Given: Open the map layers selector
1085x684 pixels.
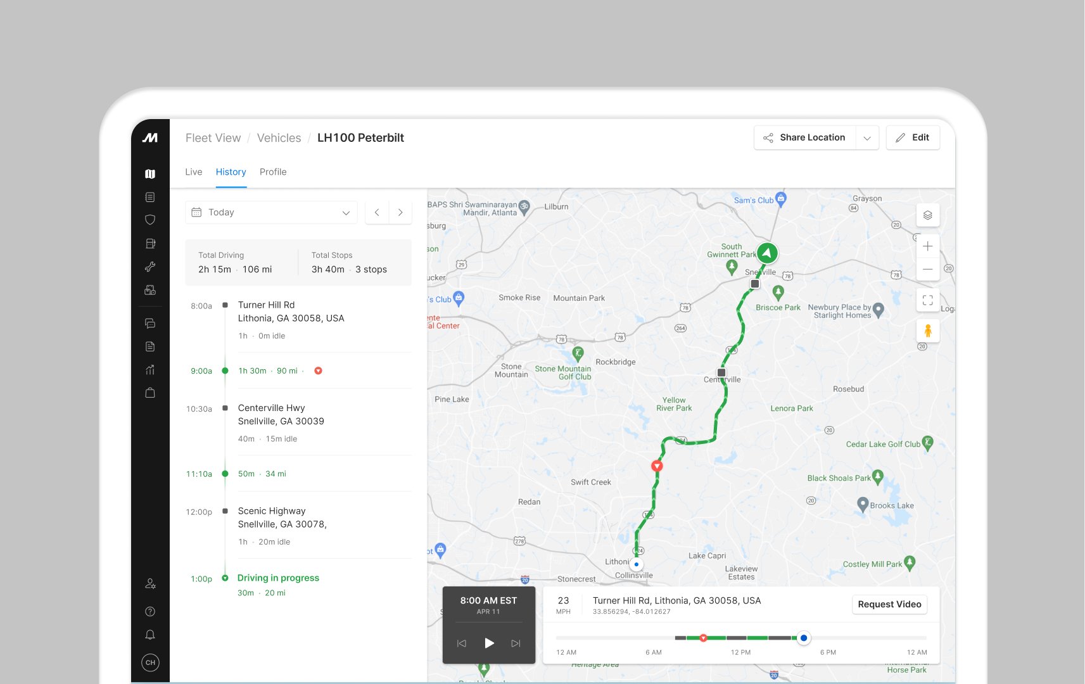Looking at the screenshot, I should [x=927, y=215].
